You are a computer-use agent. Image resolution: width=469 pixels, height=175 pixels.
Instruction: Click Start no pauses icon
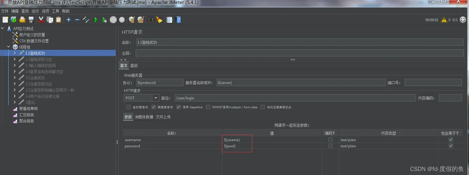tap(105, 20)
